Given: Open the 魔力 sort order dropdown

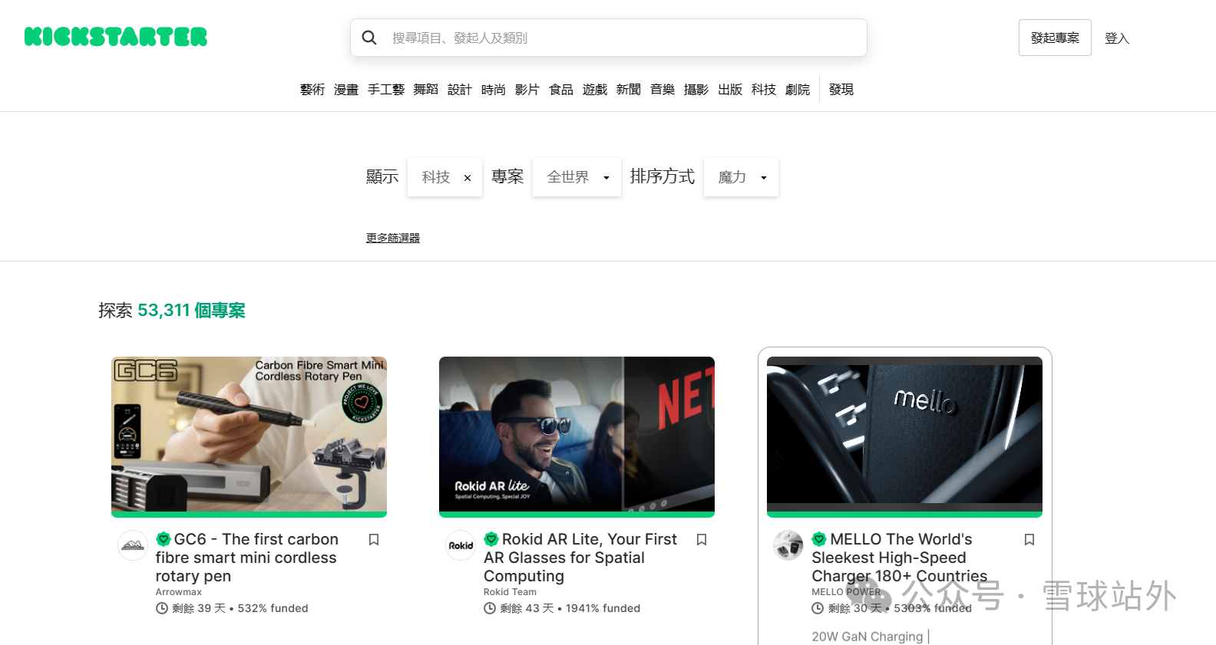Looking at the screenshot, I should pyautogui.click(x=741, y=177).
